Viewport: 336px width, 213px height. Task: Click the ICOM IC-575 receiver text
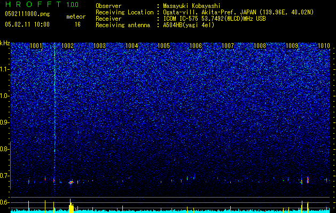tap(215, 19)
